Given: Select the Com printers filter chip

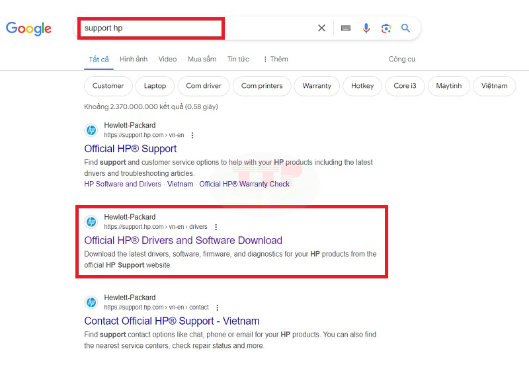Looking at the screenshot, I should pos(262,86).
